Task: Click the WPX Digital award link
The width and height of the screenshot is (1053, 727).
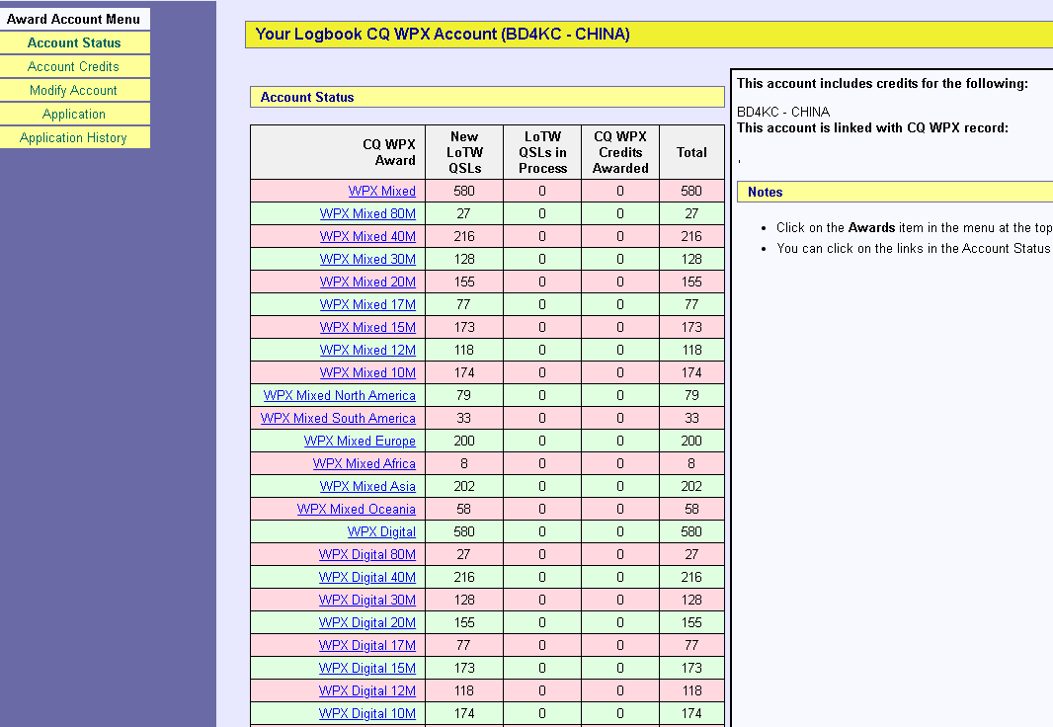Action: [381, 531]
